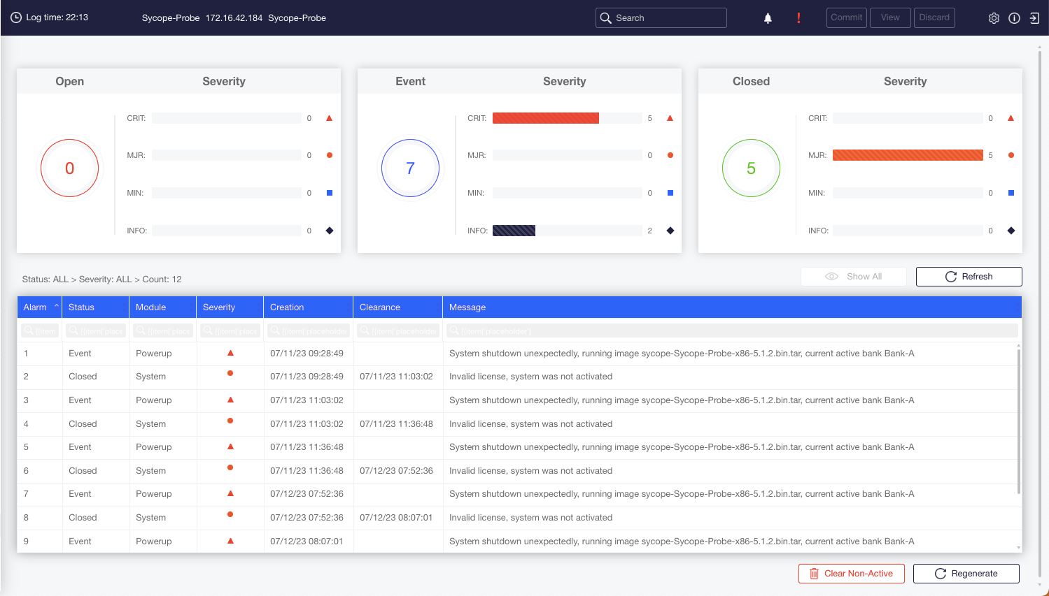Sort by the Alarm column header
The height and width of the screenshot is (596, 1049).
[40, 307]
